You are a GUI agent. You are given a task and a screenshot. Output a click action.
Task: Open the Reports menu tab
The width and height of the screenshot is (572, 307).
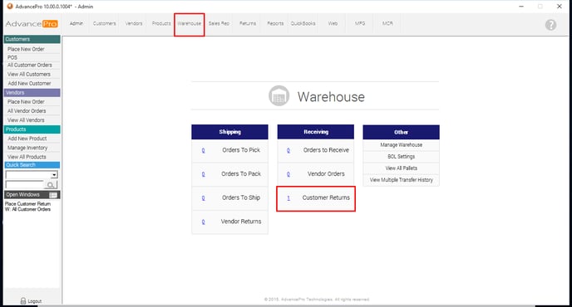click(x=275, y=23)
